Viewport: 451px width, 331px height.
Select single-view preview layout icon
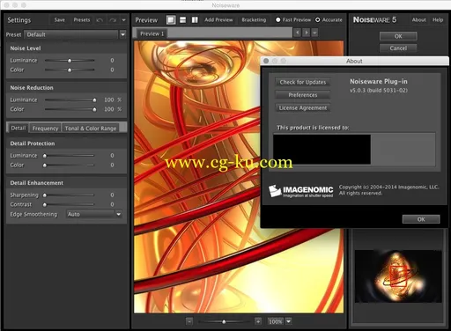(171, 20)
